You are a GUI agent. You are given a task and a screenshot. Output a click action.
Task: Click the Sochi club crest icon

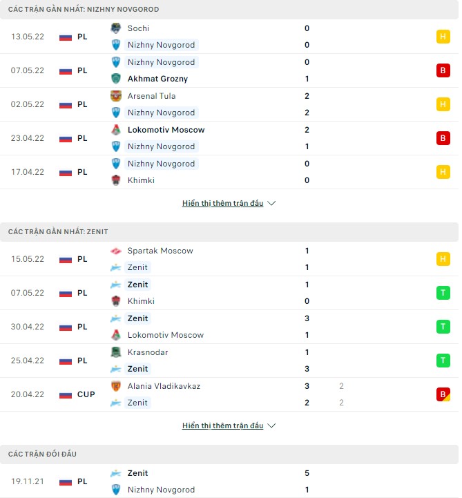point(116,28)
